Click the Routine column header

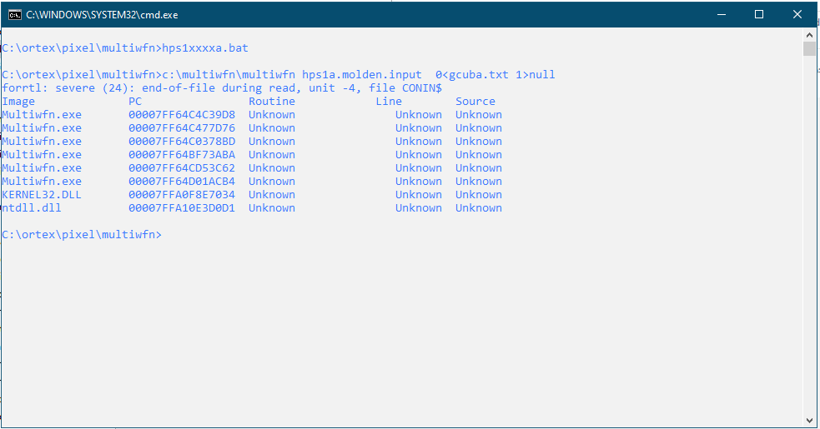pyautogui.click(x=272, y=102)
